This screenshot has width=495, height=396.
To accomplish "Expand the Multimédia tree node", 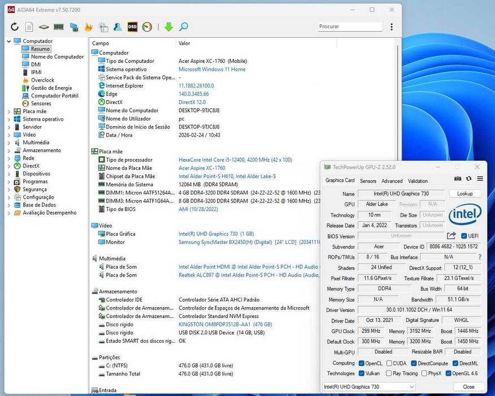I will pyautogui.click(x=9, y=143).
